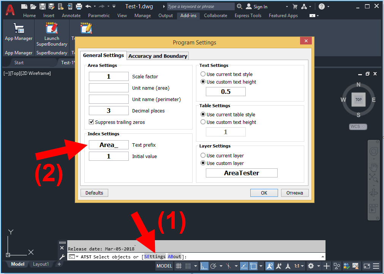
Task: Click the Defaults button
Action: (x=94, y=193)
